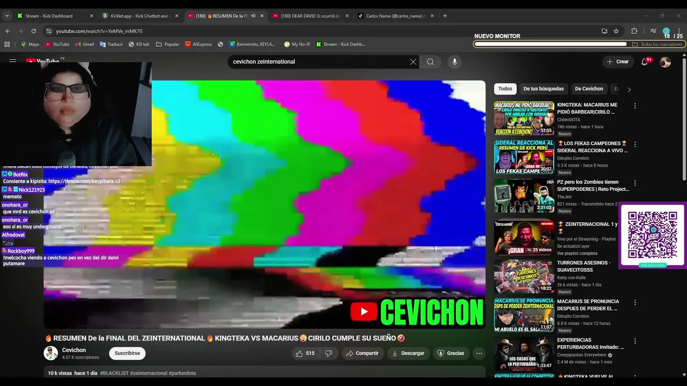
Task: Bookmark this page with the star icon
Action: pos(616,31)
